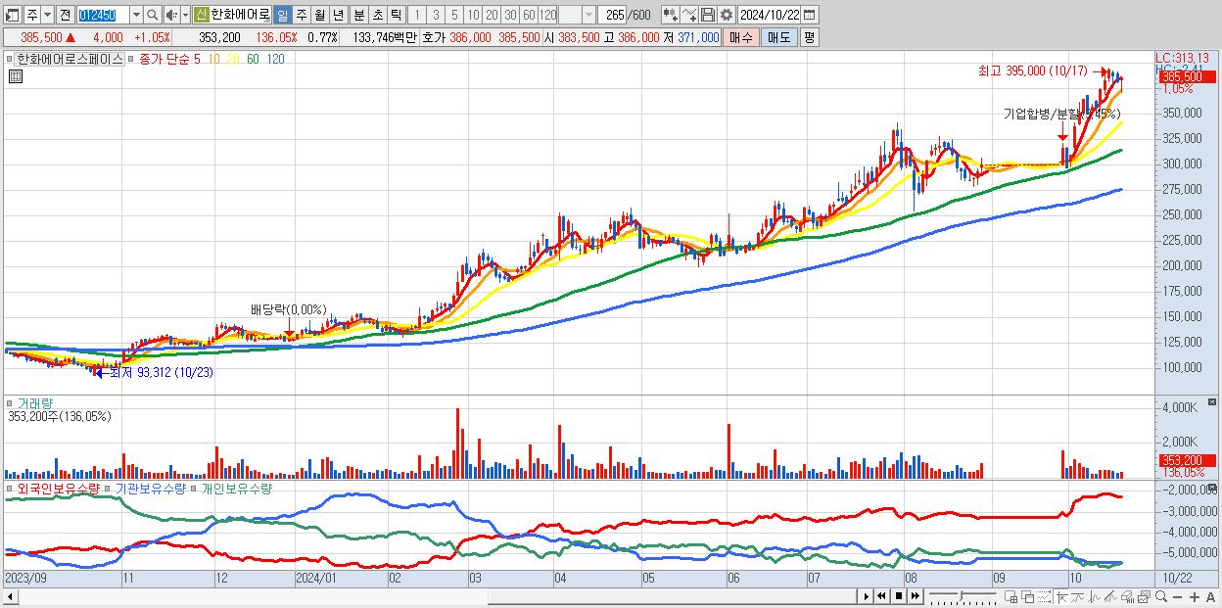Click the 전 button next to stock code

click(65, 15)
